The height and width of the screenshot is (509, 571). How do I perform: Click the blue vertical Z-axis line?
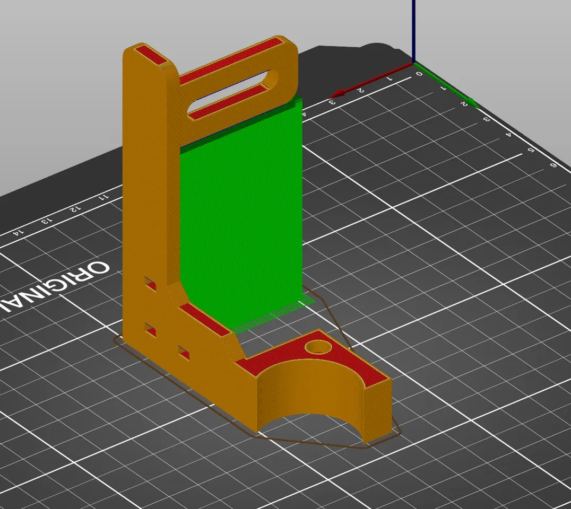click(413, 27)
